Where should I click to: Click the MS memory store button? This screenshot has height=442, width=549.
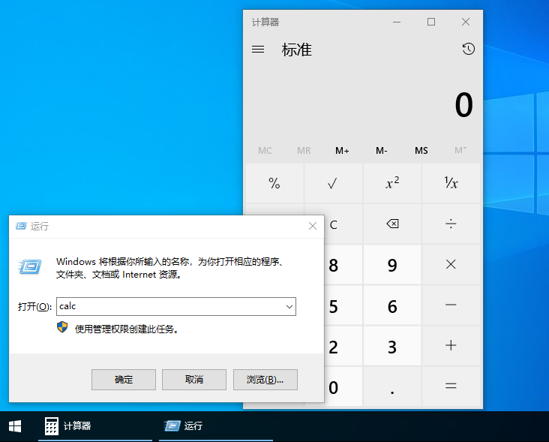[x=421, y=151]
